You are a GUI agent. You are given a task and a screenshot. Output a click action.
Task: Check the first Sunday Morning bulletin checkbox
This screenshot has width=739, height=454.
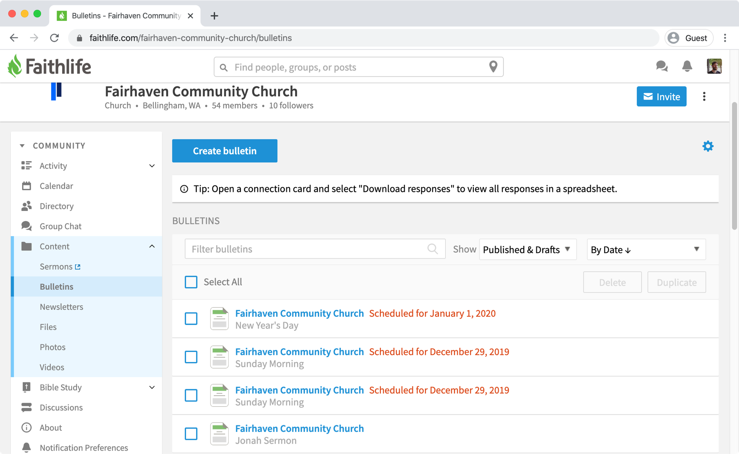pyautogui.click(x=191, y=357)
